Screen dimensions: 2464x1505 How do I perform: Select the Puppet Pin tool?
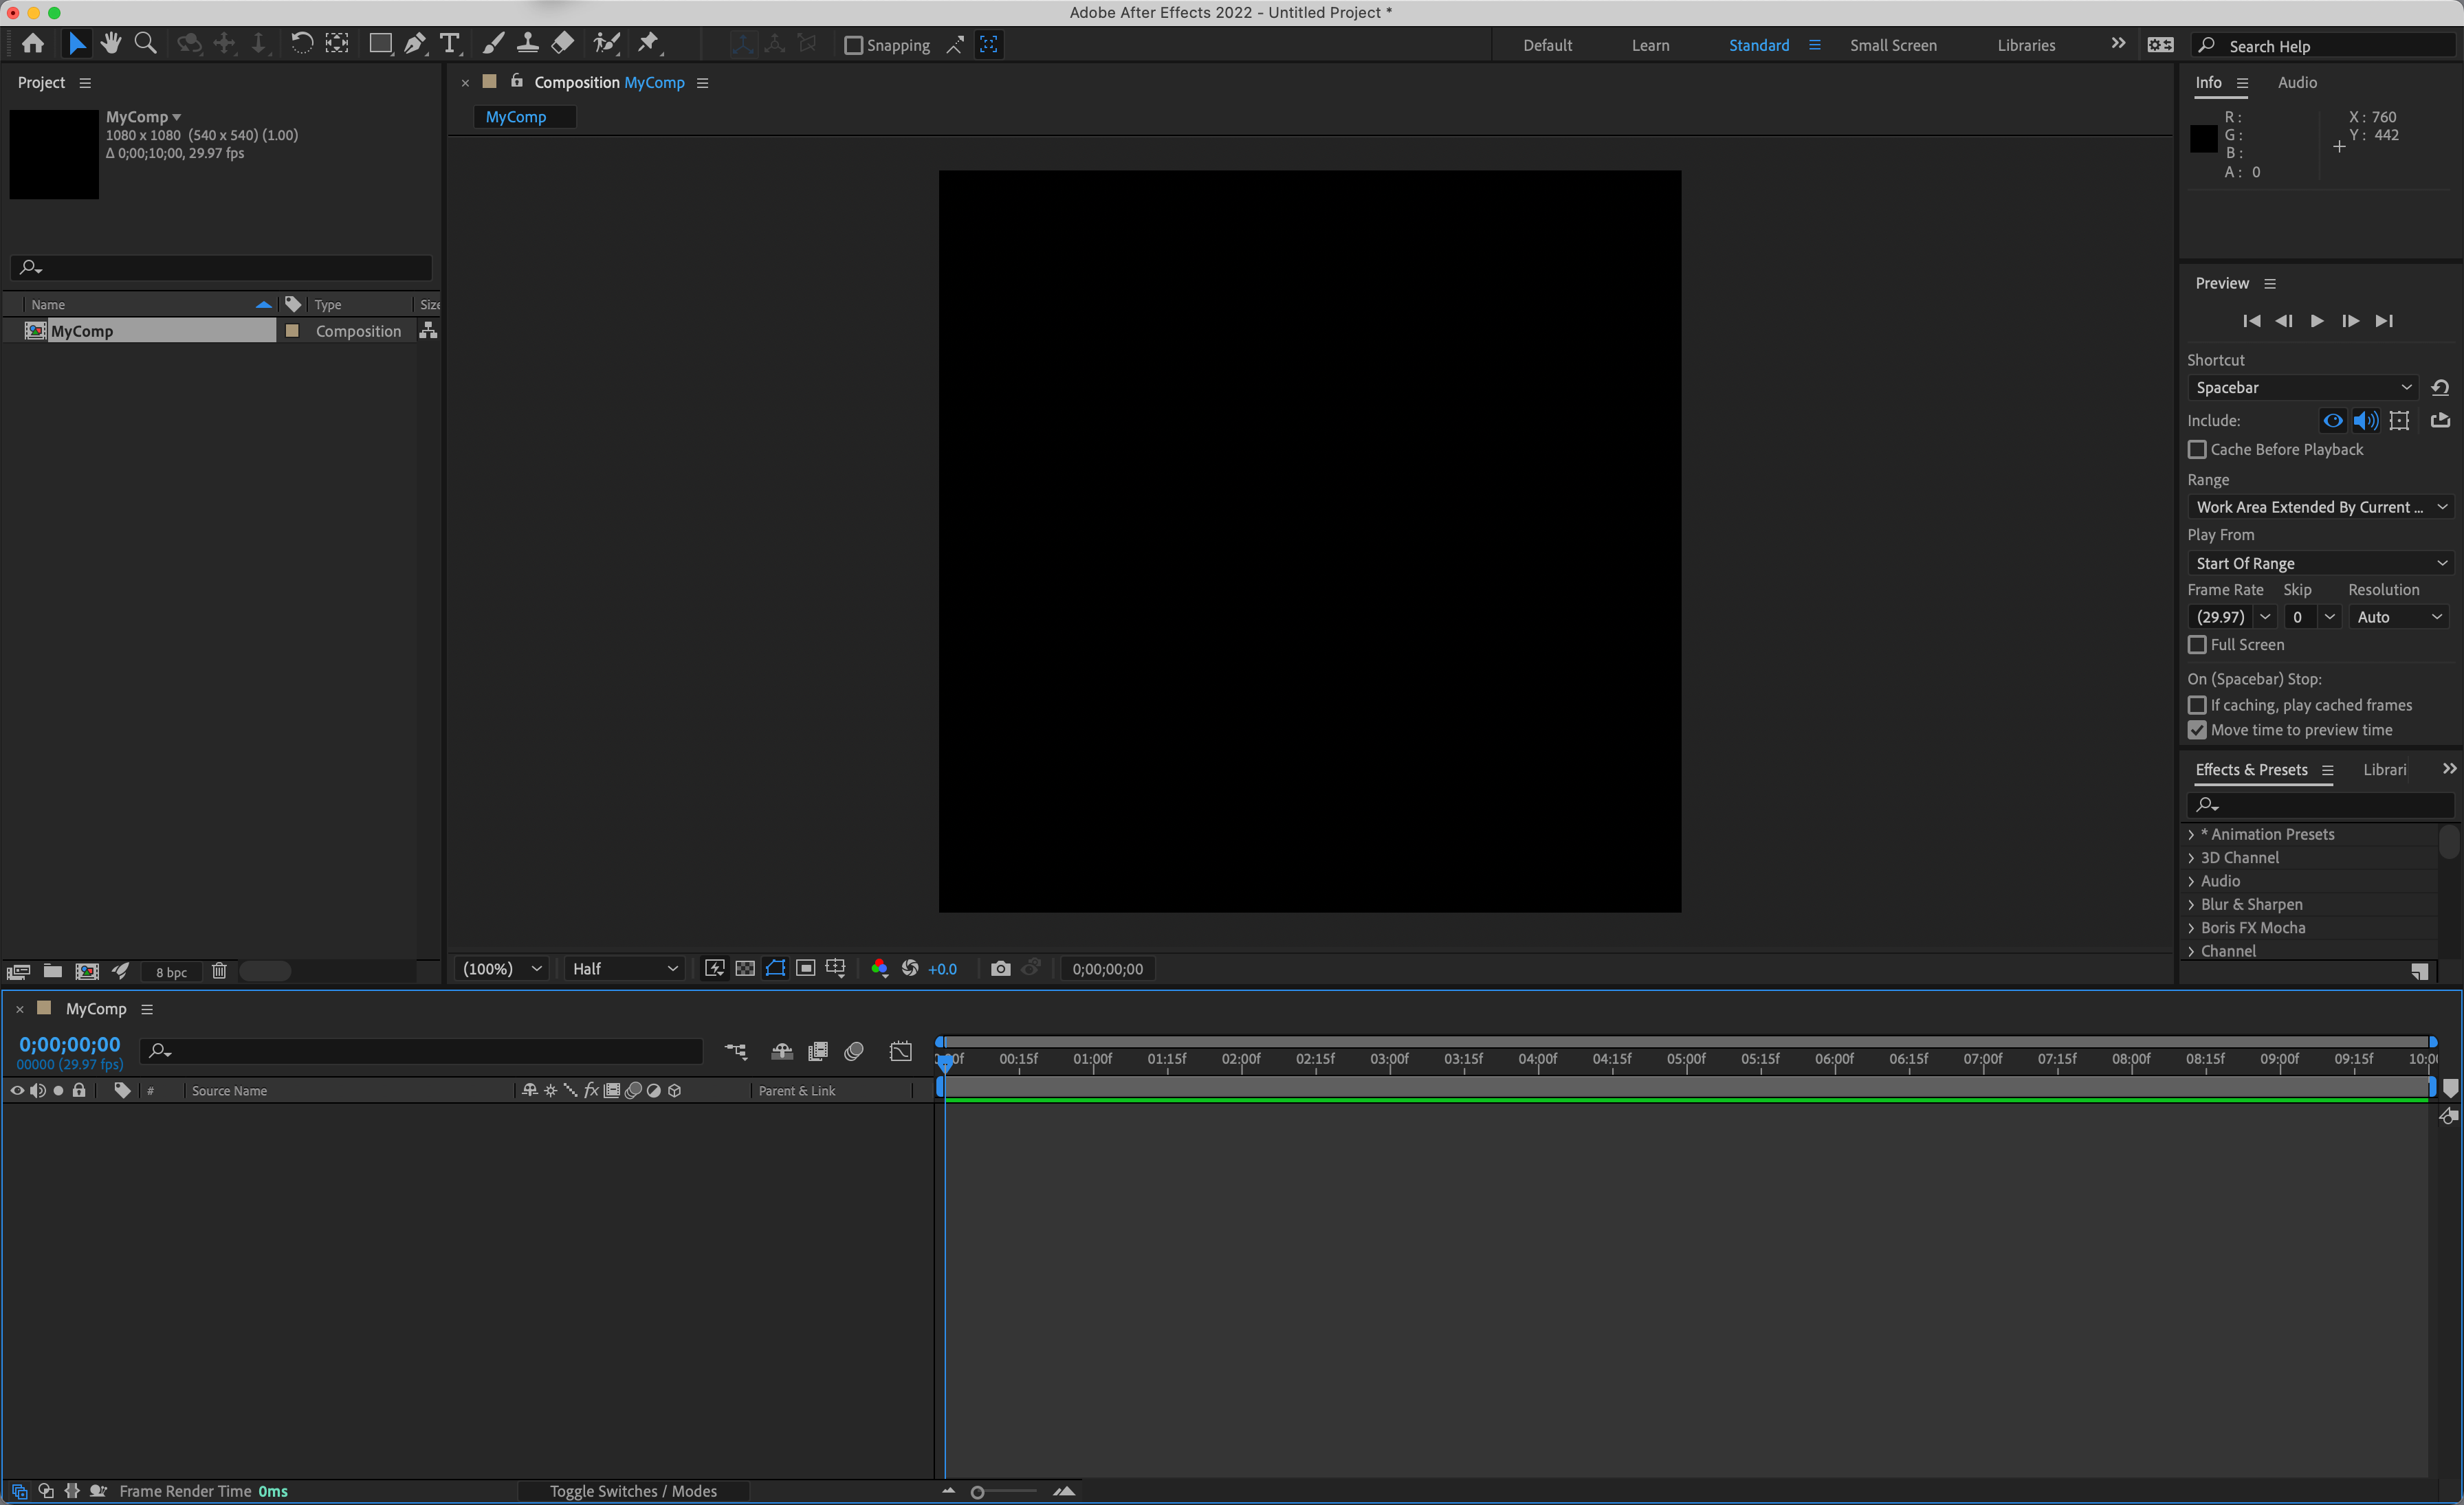coord(649,43)
